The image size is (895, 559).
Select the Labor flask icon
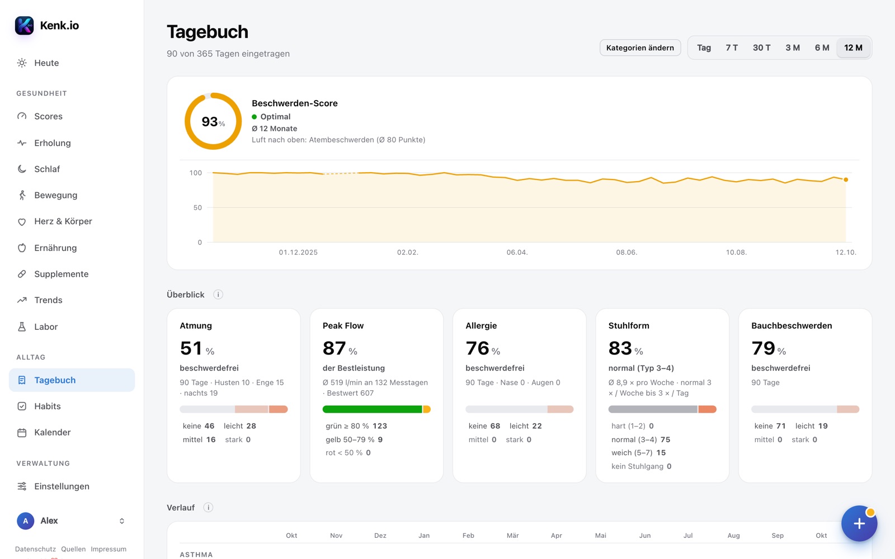(x=22, y=326)
